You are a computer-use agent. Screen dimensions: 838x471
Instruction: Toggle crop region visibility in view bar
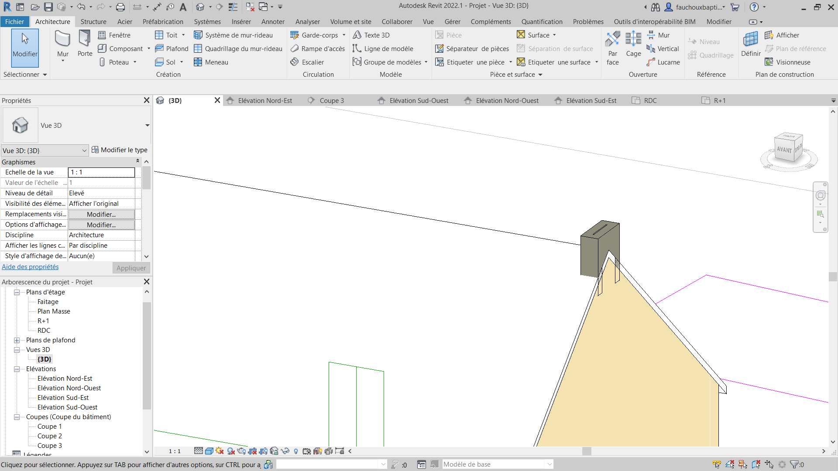(264, 451)
